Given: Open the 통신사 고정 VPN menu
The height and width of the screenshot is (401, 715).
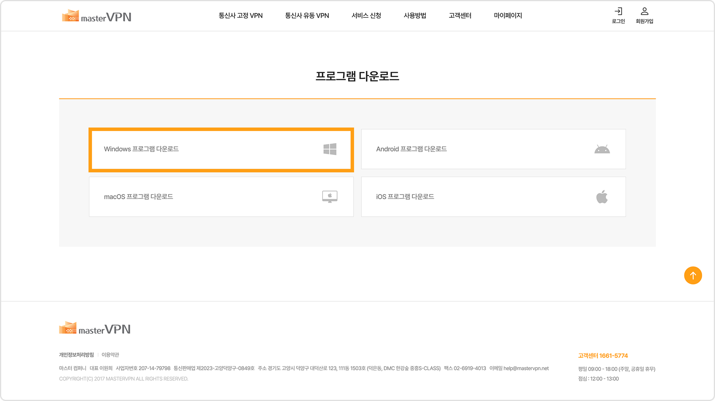Looking at the screenshot, I should [240, 16].
